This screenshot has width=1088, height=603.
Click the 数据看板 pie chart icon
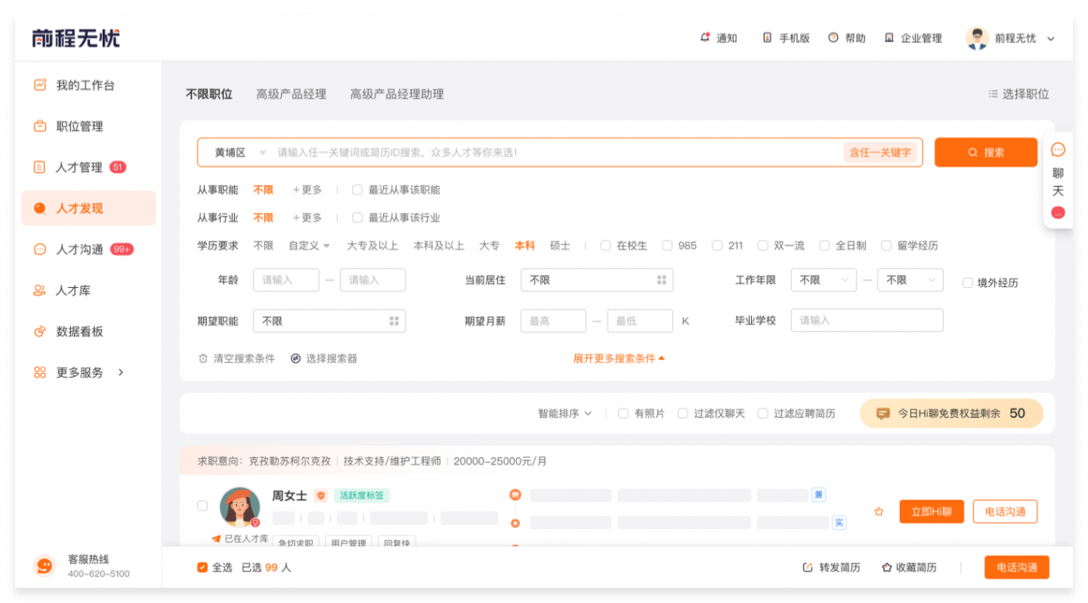point(40,332)
